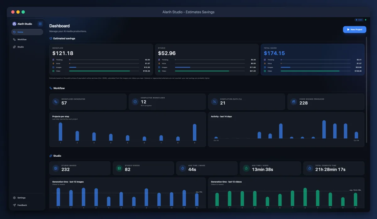The height and width of the screenshot is (219, 377).
Task: Click the Video Scenes Produced value 228
Action: [x=303, y=103]
